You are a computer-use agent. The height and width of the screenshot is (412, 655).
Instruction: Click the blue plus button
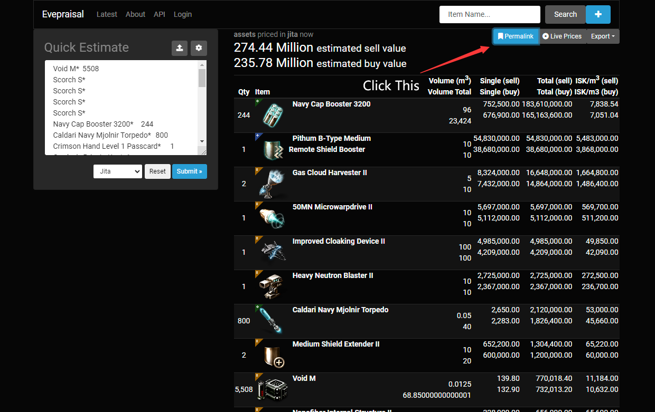click(x=598, y=14)
